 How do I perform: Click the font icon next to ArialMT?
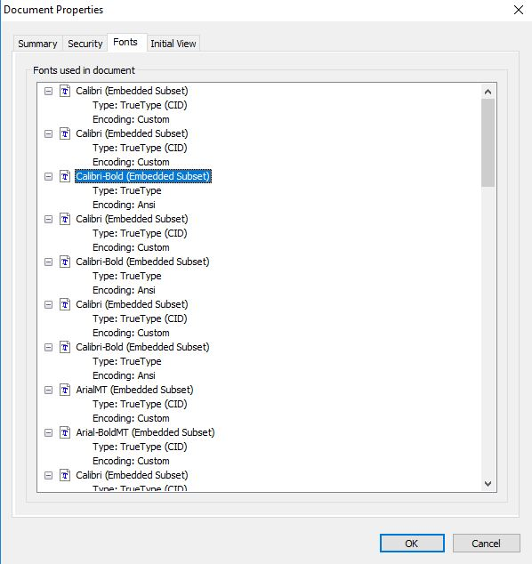click(65, 390)
